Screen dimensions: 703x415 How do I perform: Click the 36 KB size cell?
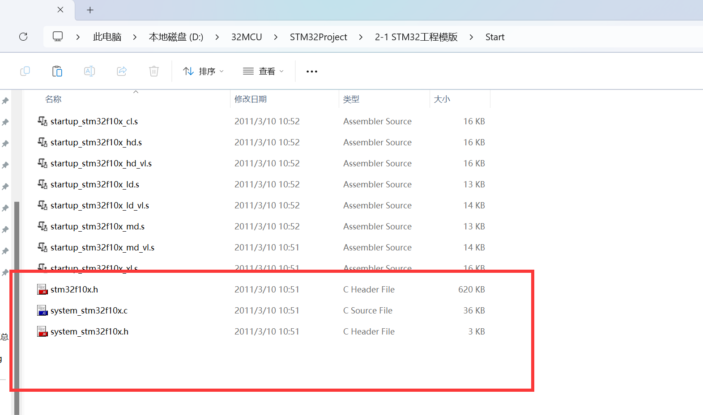tap(474, 310)
